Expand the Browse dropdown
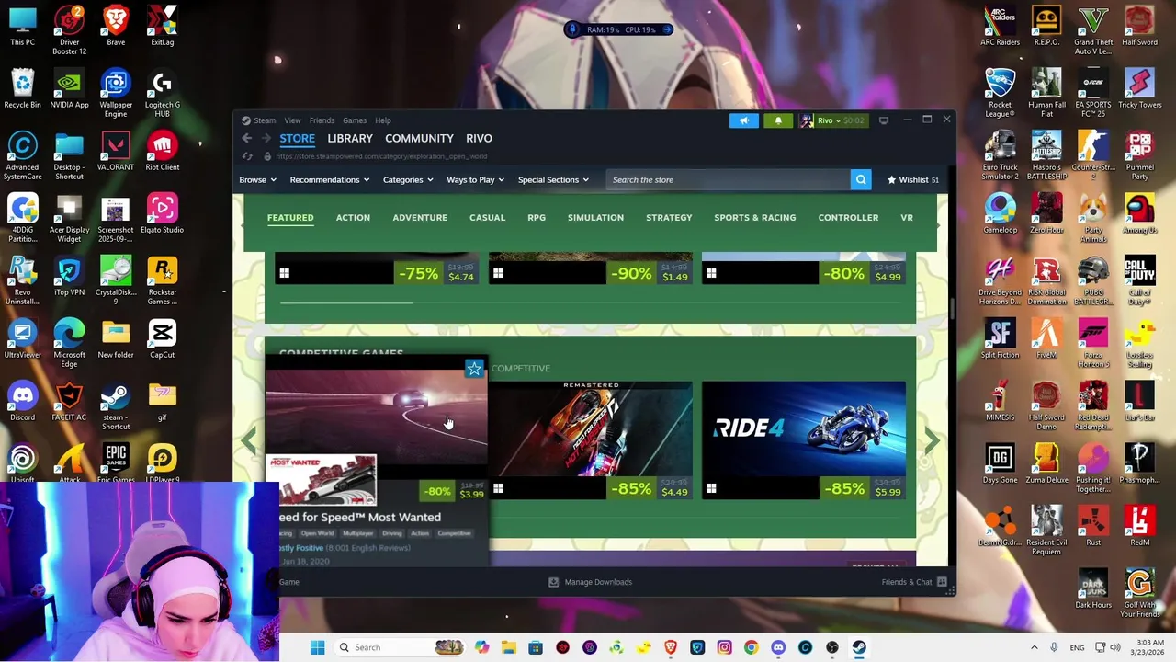The image size is (1176, 662). pos(257,180)
